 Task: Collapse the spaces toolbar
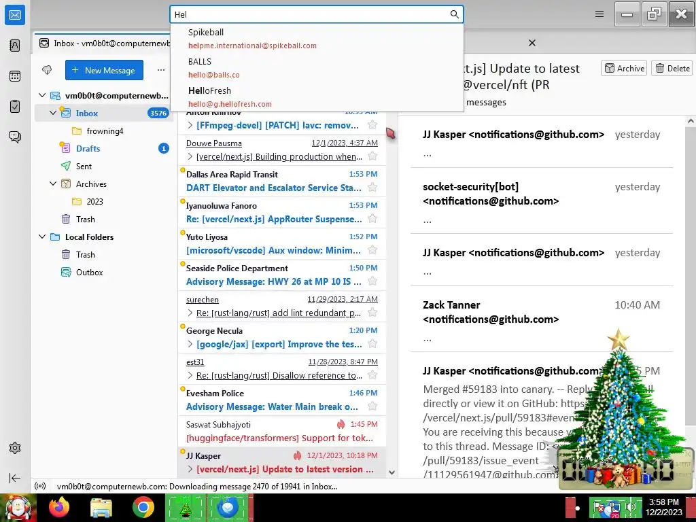[15, 478]
